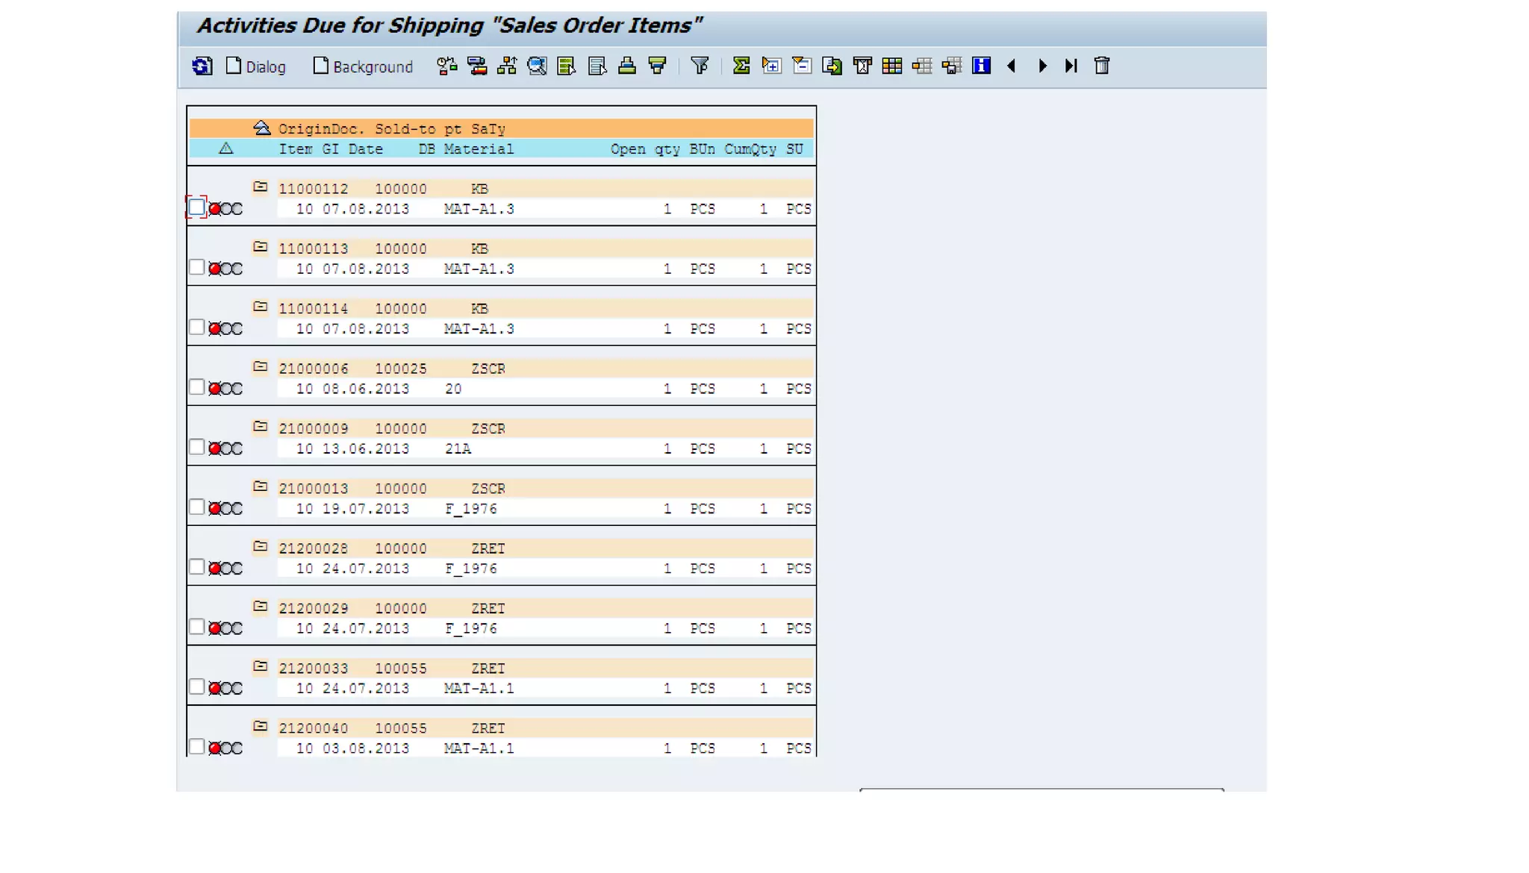Collapse all via header OriginDoc icon
1529x873 pixels.
(x=261, y=128)
